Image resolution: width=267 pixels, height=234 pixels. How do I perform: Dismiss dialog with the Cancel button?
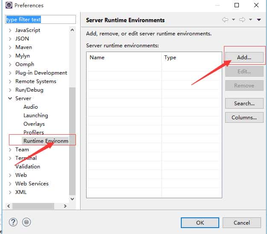[x=242, y=222]
